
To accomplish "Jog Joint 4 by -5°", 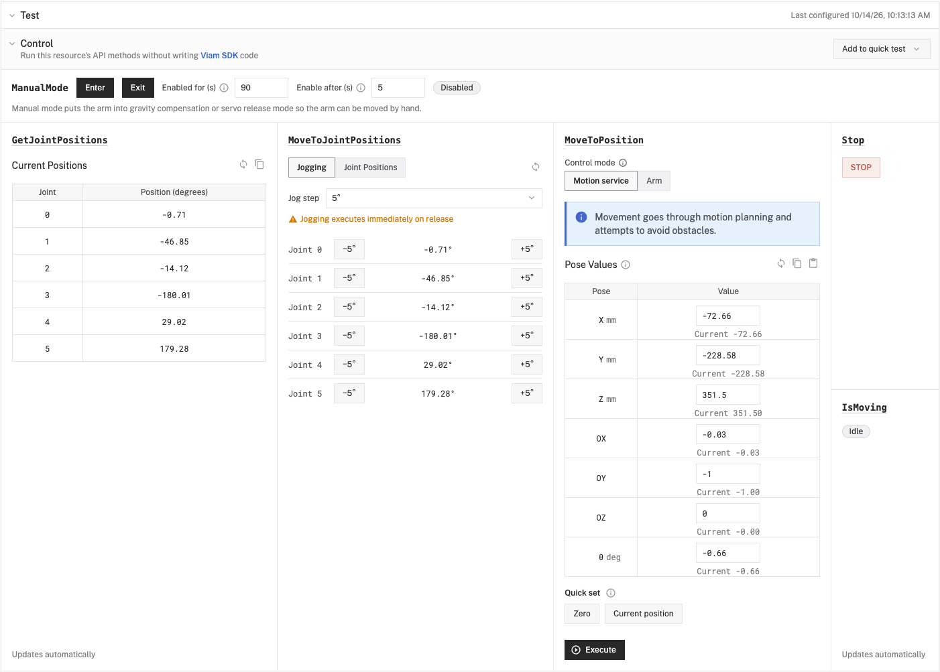I will pyautogui.click(x=349, y=364).
